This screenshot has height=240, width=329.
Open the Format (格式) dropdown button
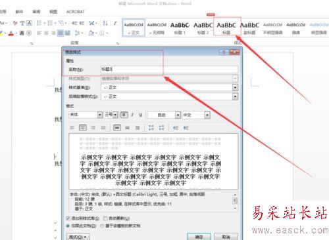point(78,237)
